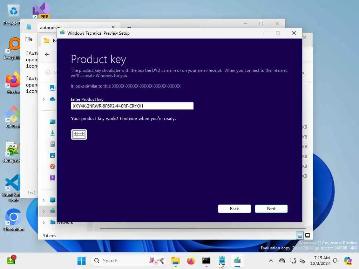Go to the next setup step
Screen dimensions: 359x269
click(271, 209)
